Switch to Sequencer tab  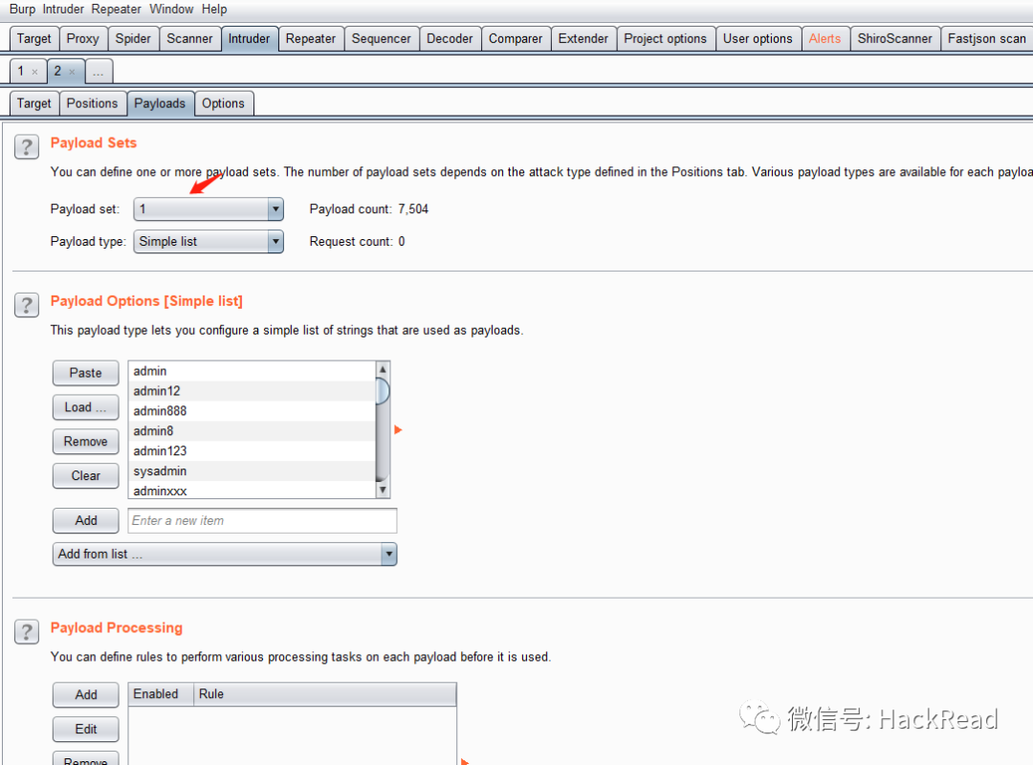[x=382, y=39]
